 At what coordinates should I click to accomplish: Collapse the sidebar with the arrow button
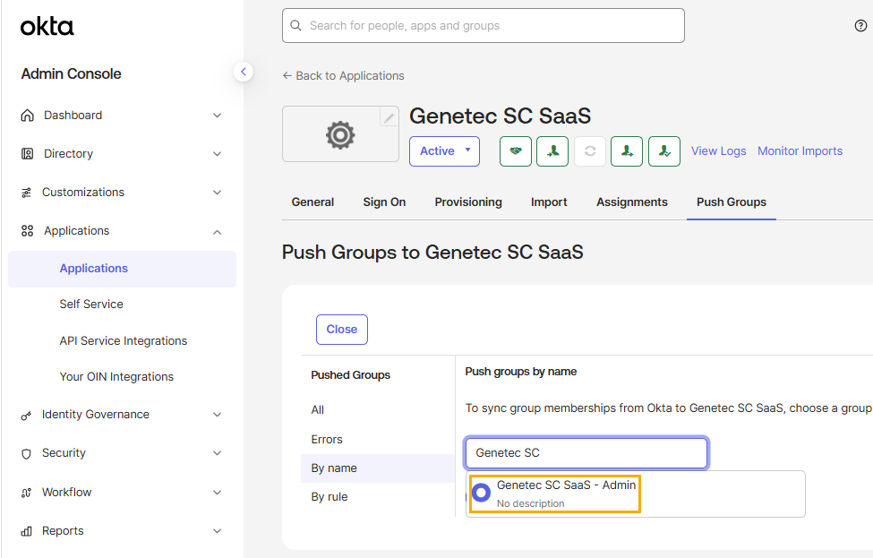[x=244, y=72]
